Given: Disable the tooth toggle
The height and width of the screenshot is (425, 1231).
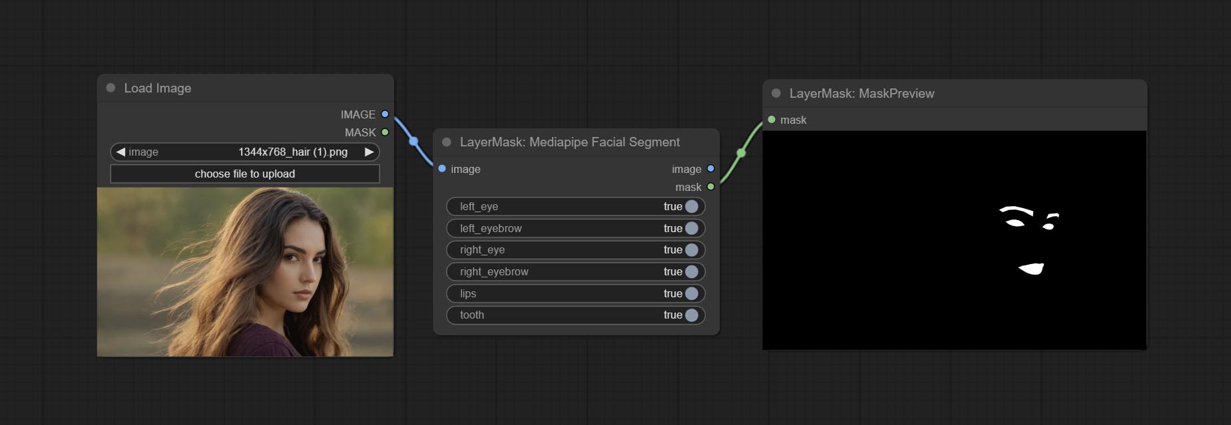Looking at the screenshot, I should pyautogui.click(x=691, y=315).
